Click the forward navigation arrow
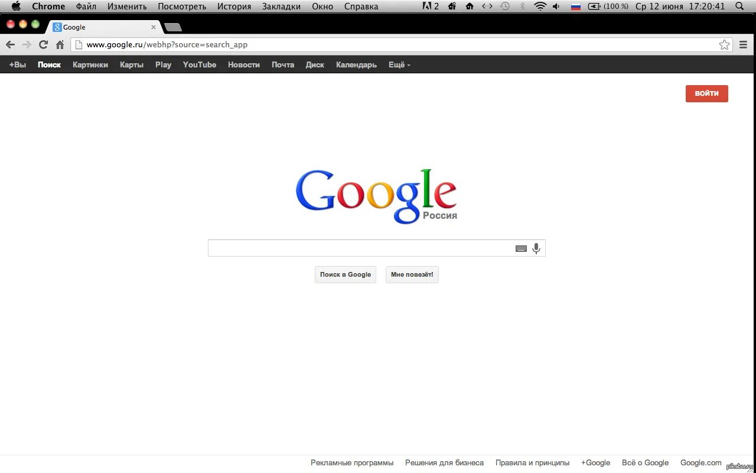 [27, 45]
